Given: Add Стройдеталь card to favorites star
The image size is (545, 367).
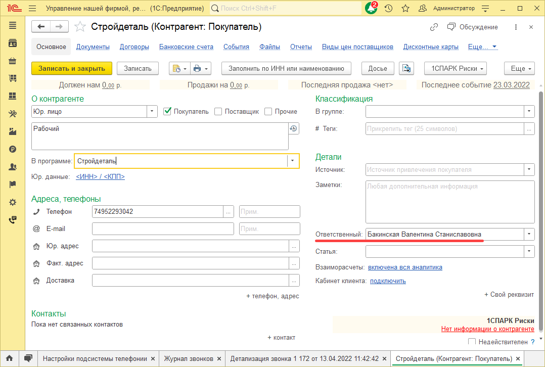Looking at the screenshot, I should click(80, 27).
